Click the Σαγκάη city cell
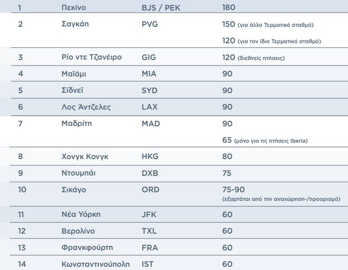The width and height of the screenshot is (348, 270). pyautogui.click(x=77, y=24)
